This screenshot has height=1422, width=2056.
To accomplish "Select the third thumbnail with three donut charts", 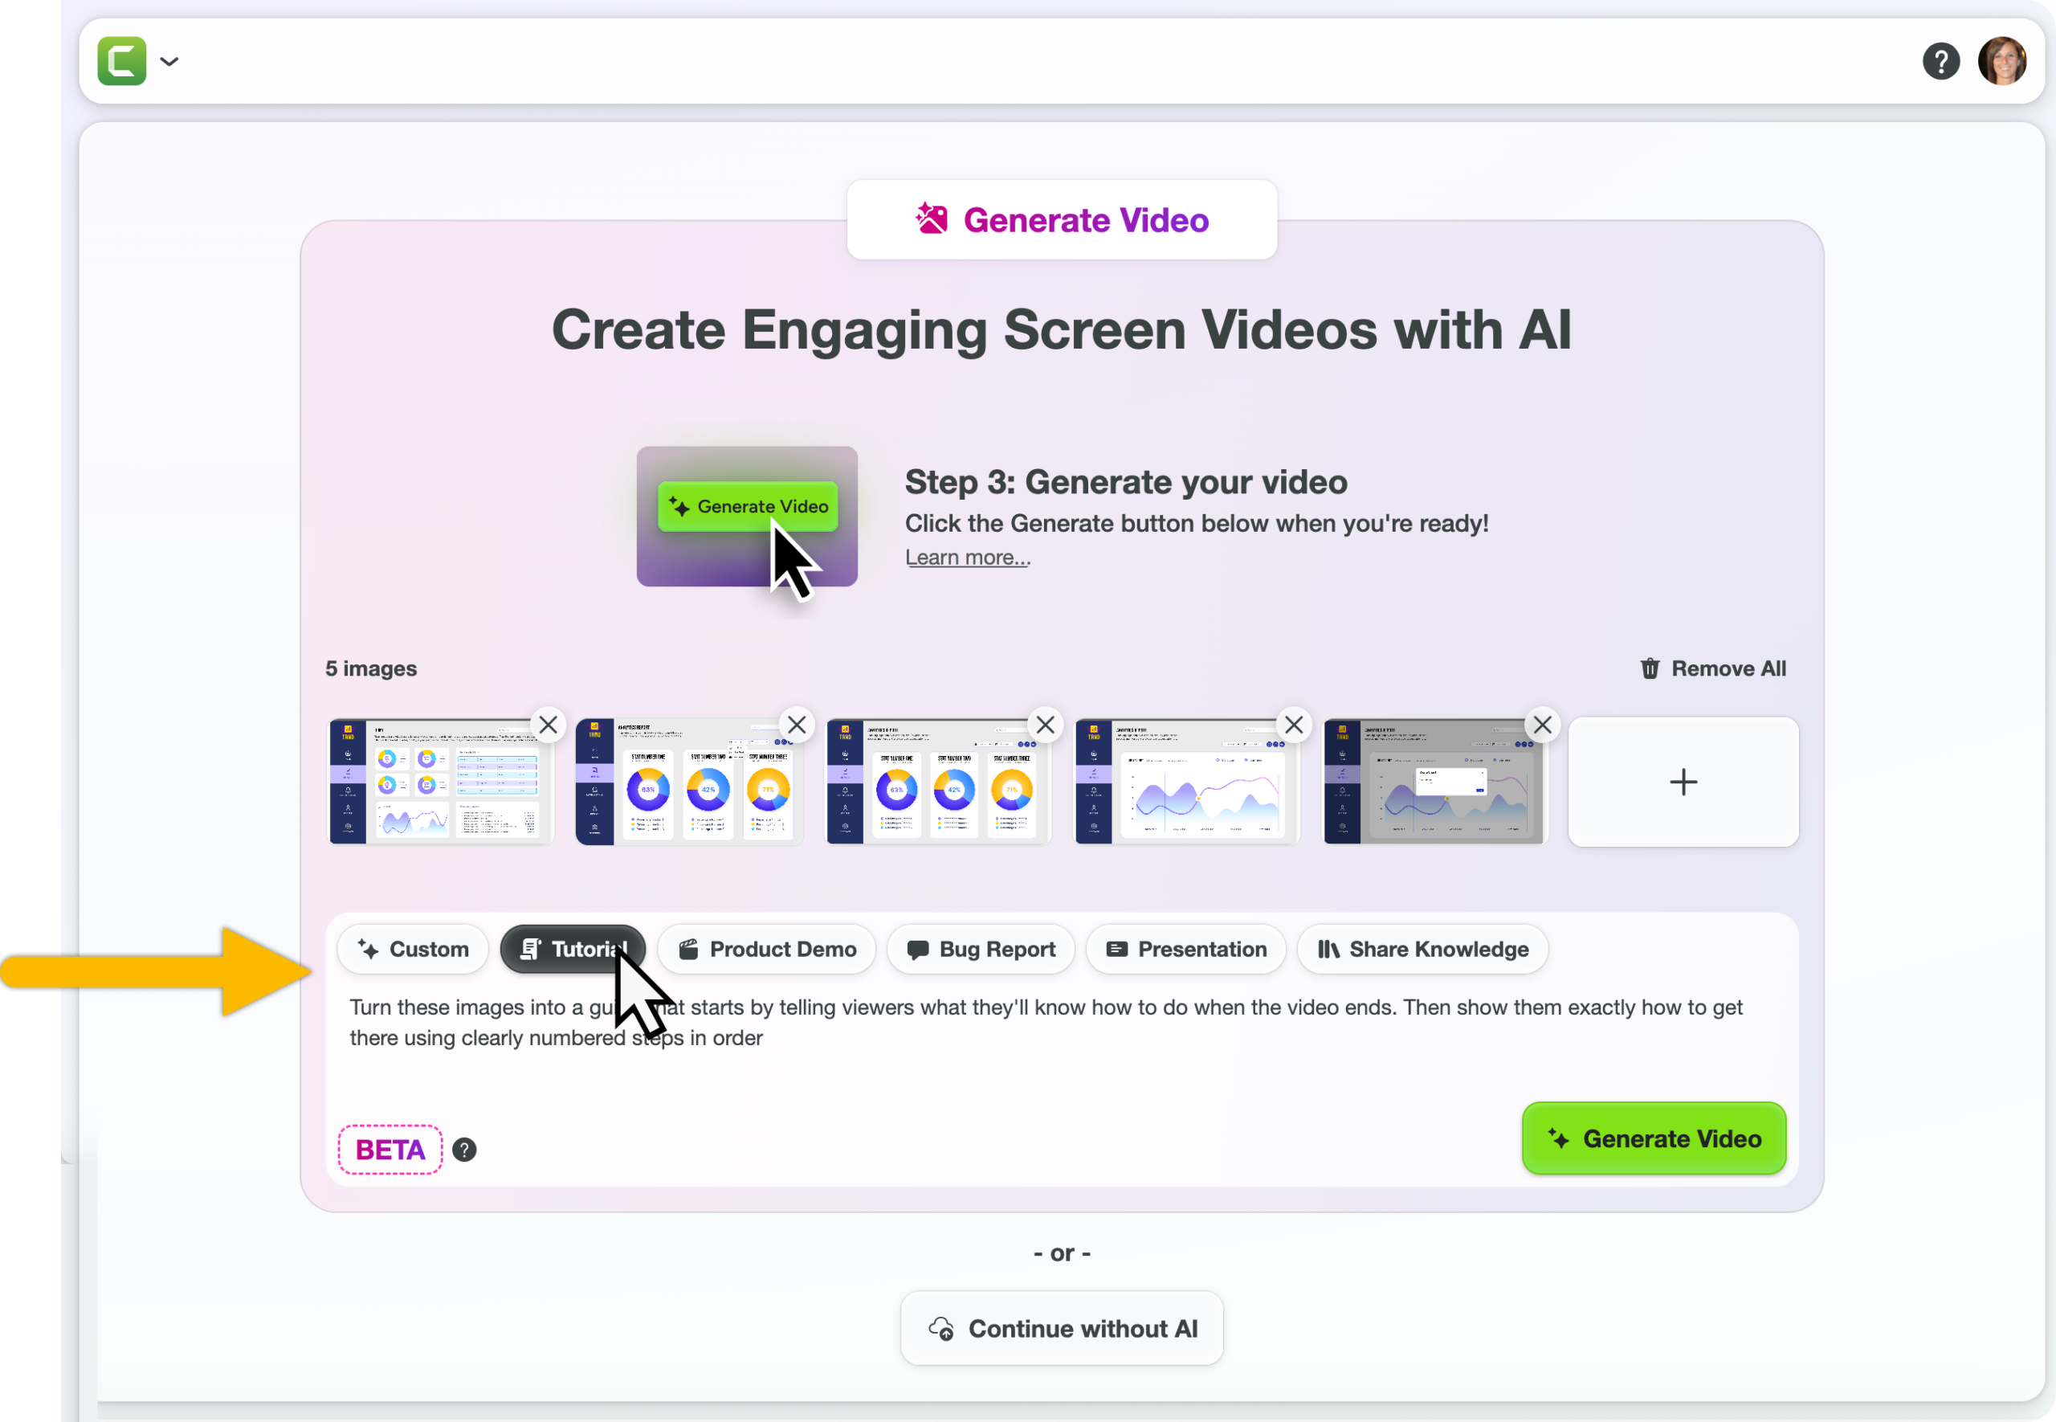I will point(939,782).
